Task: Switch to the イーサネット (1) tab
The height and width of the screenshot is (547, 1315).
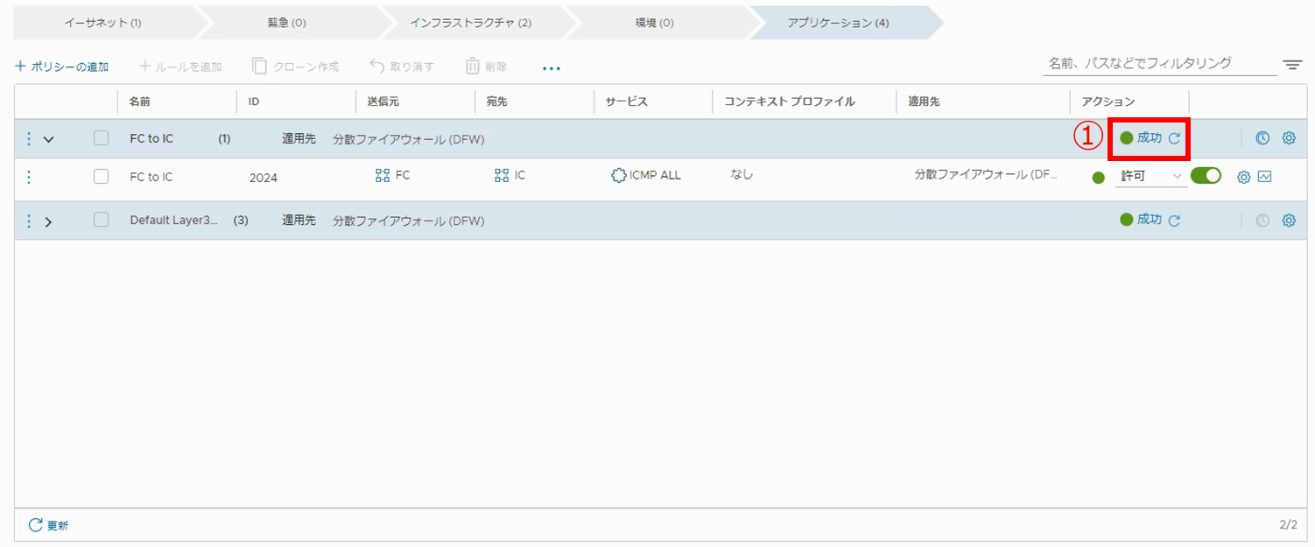Action: click(x=102, y=23)
